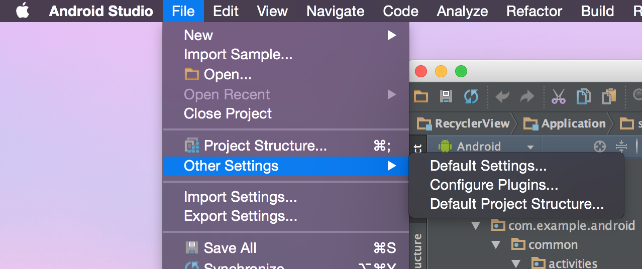Click the Scroll from Source crosshair icon
The image size is (642, 269).
coord(599,147)
